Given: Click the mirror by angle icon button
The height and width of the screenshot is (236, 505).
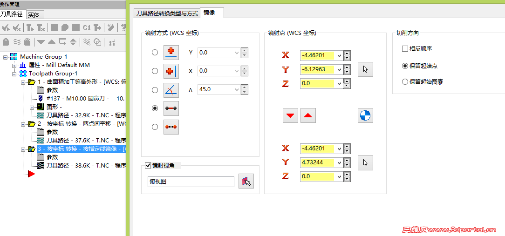Looking at the screenshot, I should (171, 90).
